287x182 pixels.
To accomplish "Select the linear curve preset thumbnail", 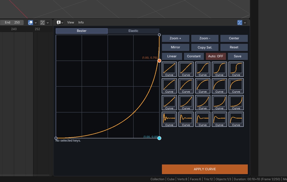I will coord(169,69).
